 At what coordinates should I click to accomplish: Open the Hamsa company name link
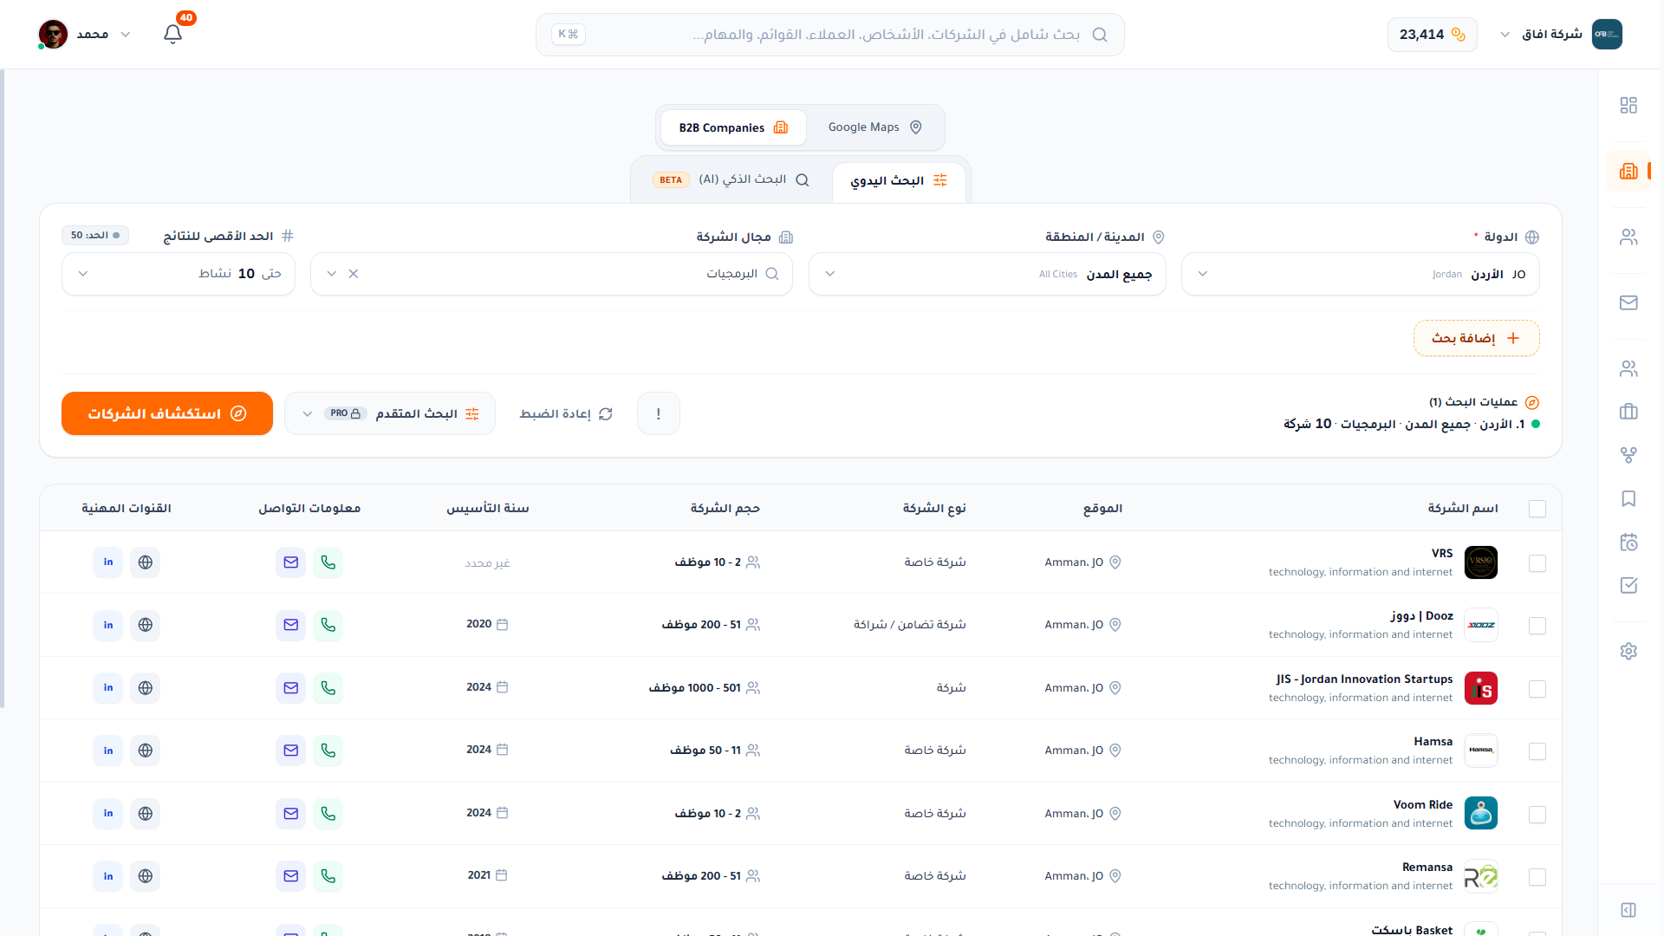(x=1433, y=741)
